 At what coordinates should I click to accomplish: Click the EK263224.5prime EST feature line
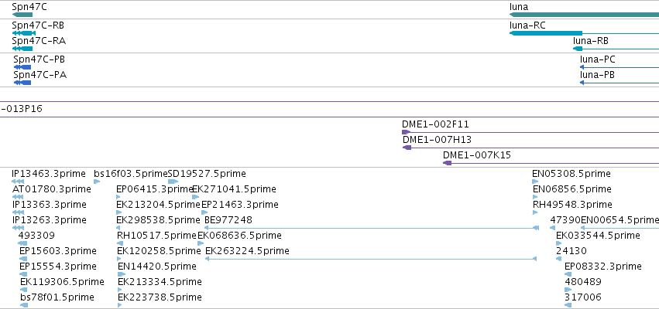371,259
